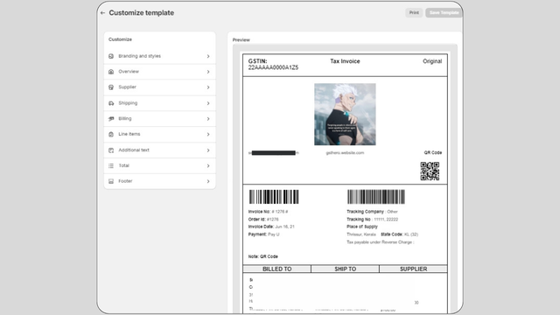Expand the Supplier section chevron
The height and width of the screenshot is (315, 560).
(x=208, y=87)
